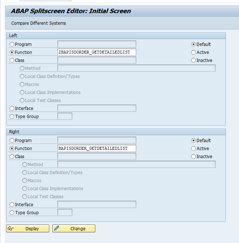Click the ZBAPISDORDER_GETDETAILEDLIST function input field
This screenshot has height=243, width=239.
click(96, 52)
